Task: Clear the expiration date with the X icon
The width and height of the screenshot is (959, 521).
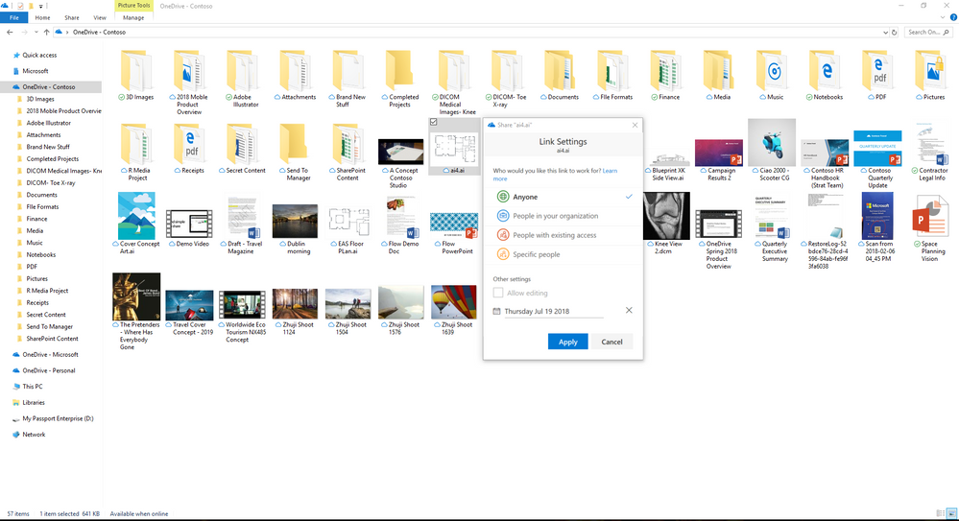Action: [x=629, y=311]
